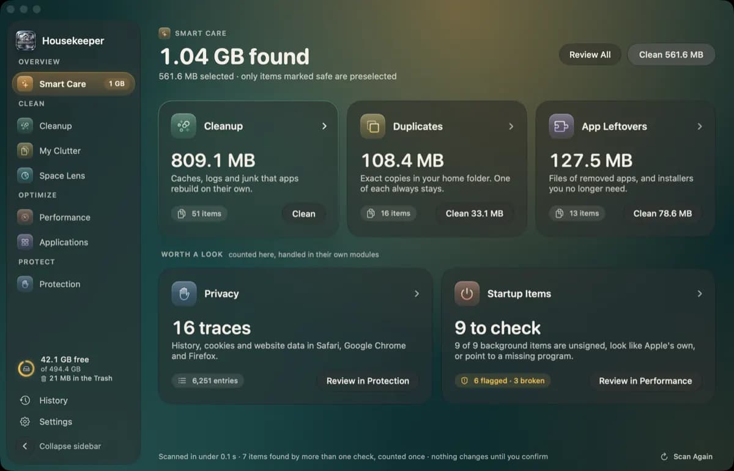The image size is (734, 471).
Task: Click the Duplicates card icon
Action: [x=373, y=126]
